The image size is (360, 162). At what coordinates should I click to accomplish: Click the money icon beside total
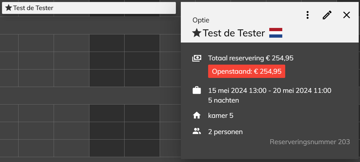click(x=197, y=58)
